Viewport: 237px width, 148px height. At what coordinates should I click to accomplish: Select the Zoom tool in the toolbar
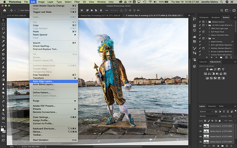[3, 114]
